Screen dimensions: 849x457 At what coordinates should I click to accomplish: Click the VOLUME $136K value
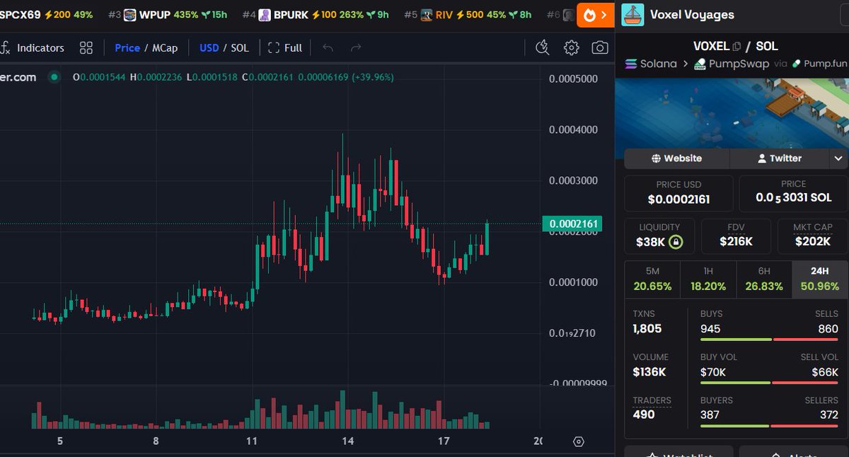tap(649, 371)
